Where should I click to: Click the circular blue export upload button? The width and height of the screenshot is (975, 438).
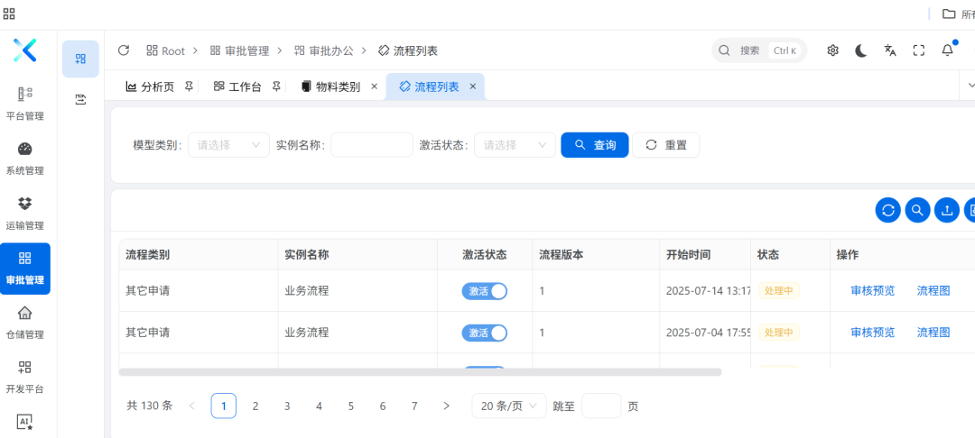[x=947, y=210]
